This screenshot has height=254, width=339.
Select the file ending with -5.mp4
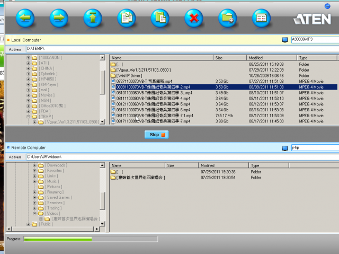pos(224,104)
